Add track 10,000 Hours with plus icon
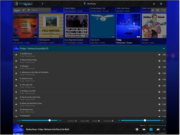Screen dimensions: 180x135 coord(16,55)
